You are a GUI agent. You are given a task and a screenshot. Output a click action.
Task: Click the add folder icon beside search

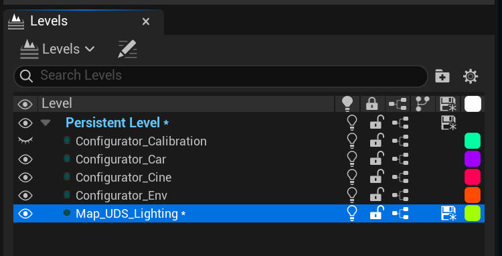[442, 76]
